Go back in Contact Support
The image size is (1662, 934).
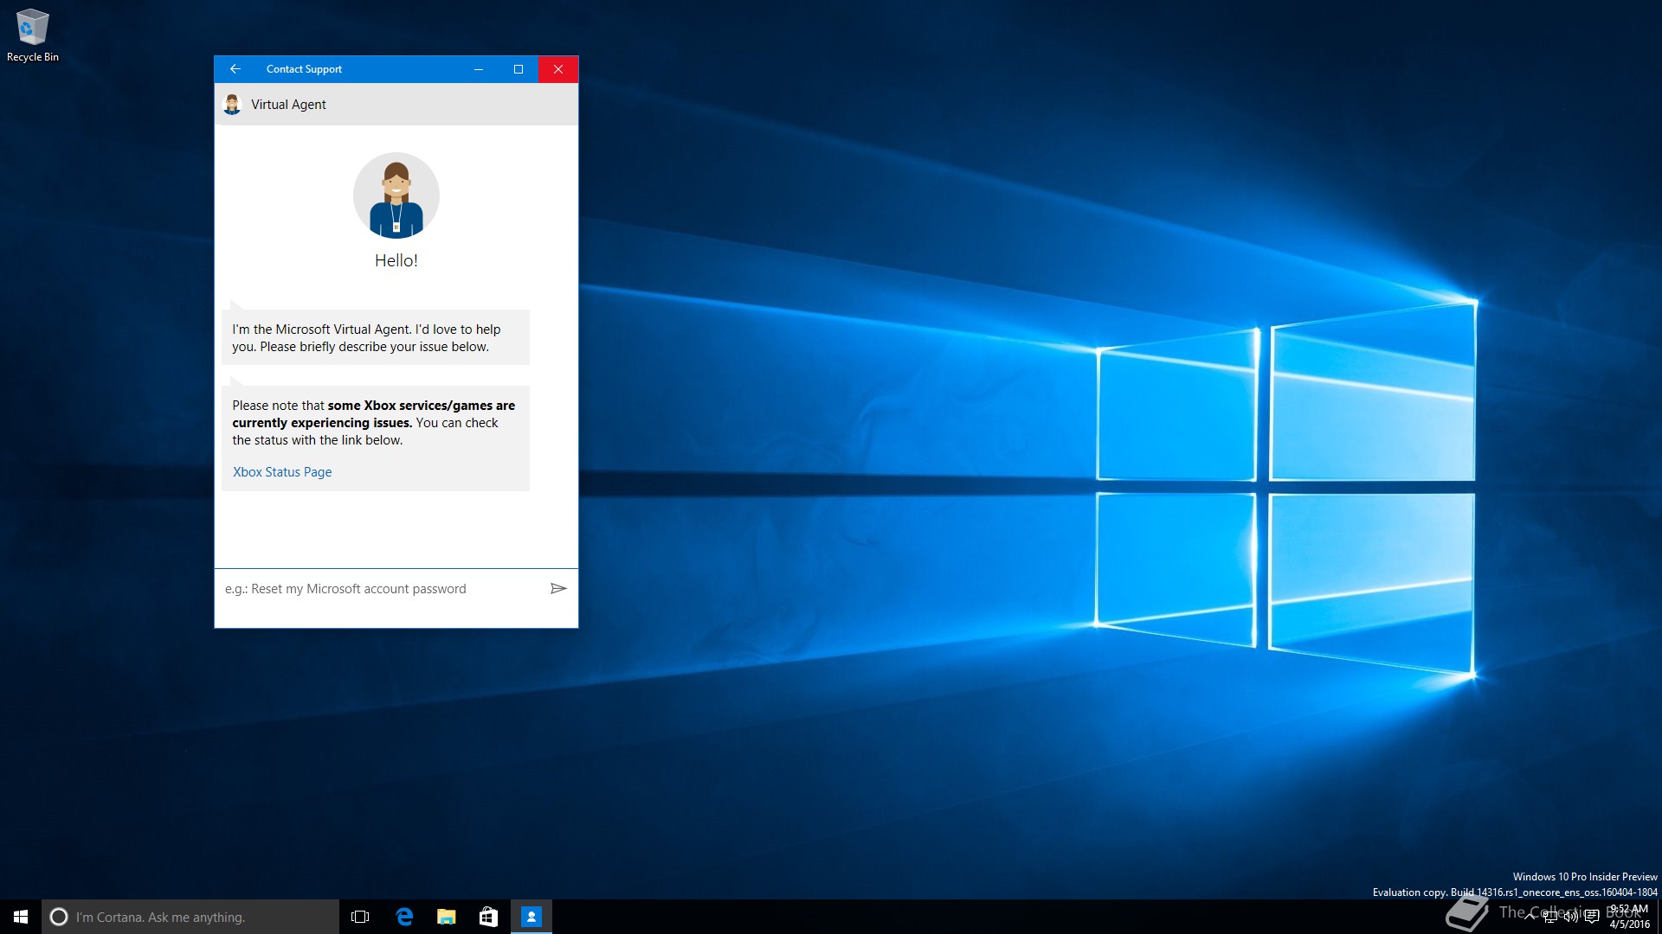[235, 69]
